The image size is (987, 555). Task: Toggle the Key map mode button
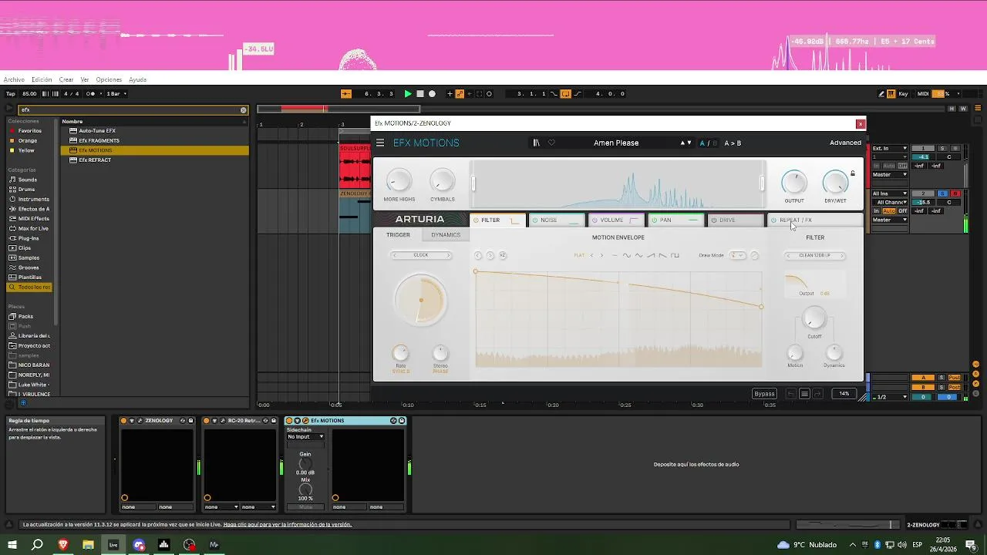pyautogui.click(x=904, y=94)
